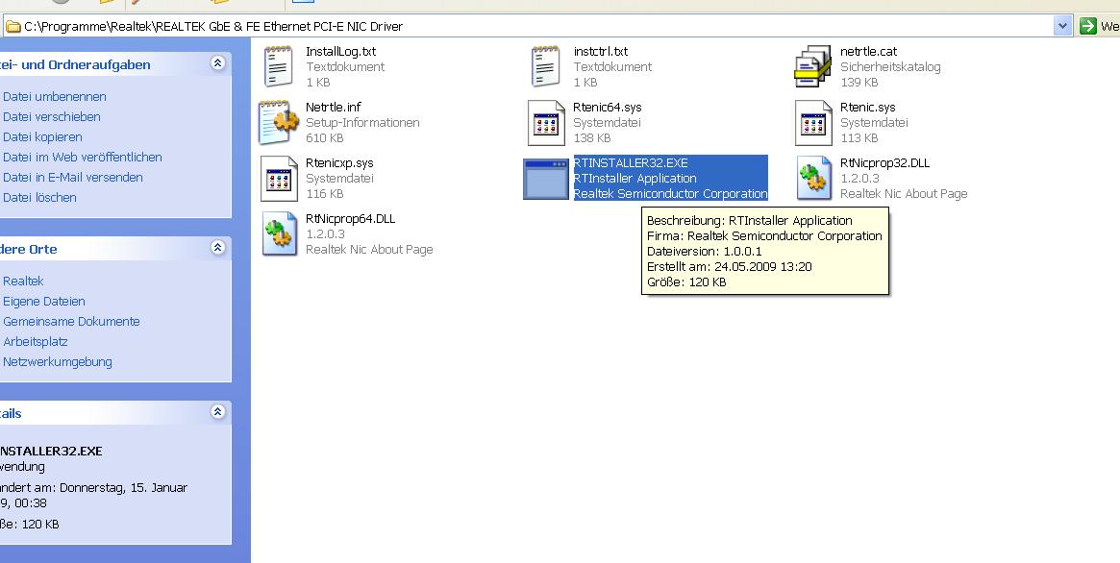Click the InstallLog.txt file name
This screenshot has height=563, width=1120.
click(x=340, y=51)
